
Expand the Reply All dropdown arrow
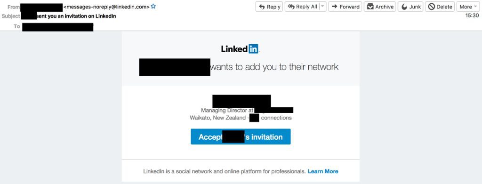click(322, 7)
